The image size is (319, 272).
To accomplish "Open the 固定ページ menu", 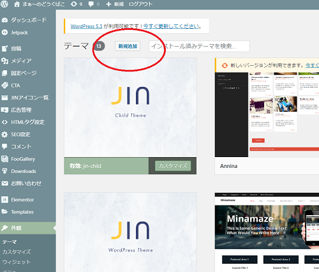I will pos(28,73).
